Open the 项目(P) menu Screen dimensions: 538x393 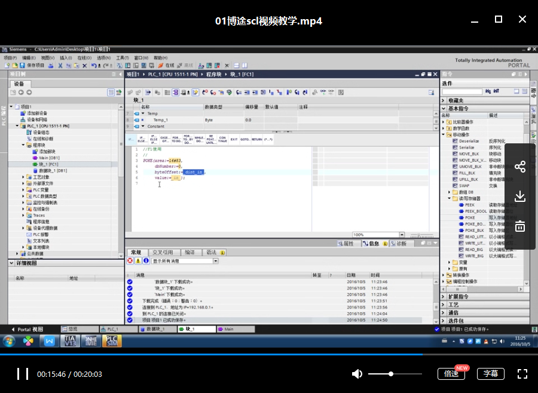pos(10,57)
